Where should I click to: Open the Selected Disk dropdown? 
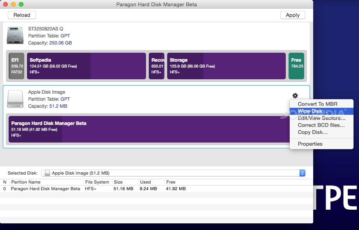tap(173, 173)
